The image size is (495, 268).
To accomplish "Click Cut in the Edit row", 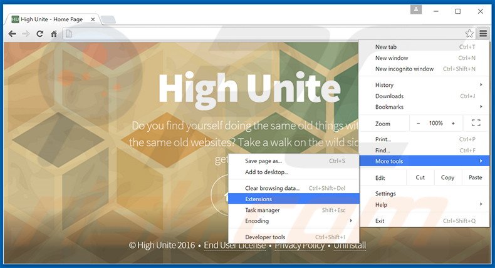I will pyautogui.click(x=420, y=177).
